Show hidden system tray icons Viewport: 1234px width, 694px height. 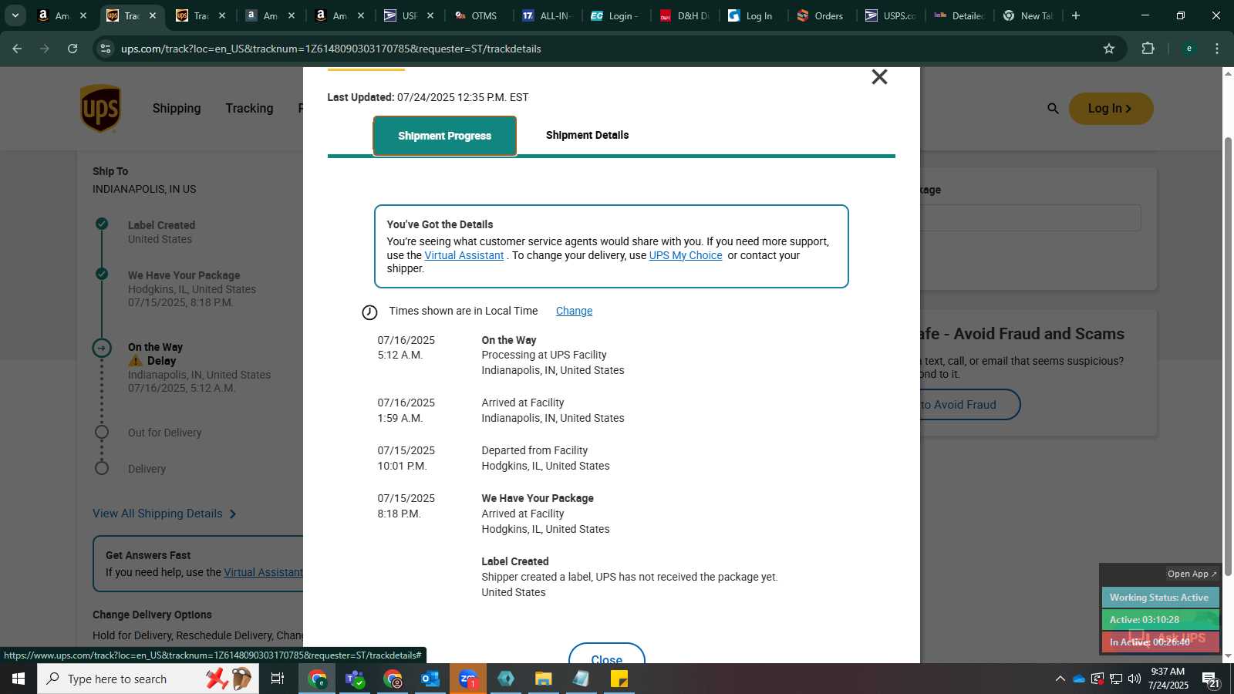[1060, 679]
